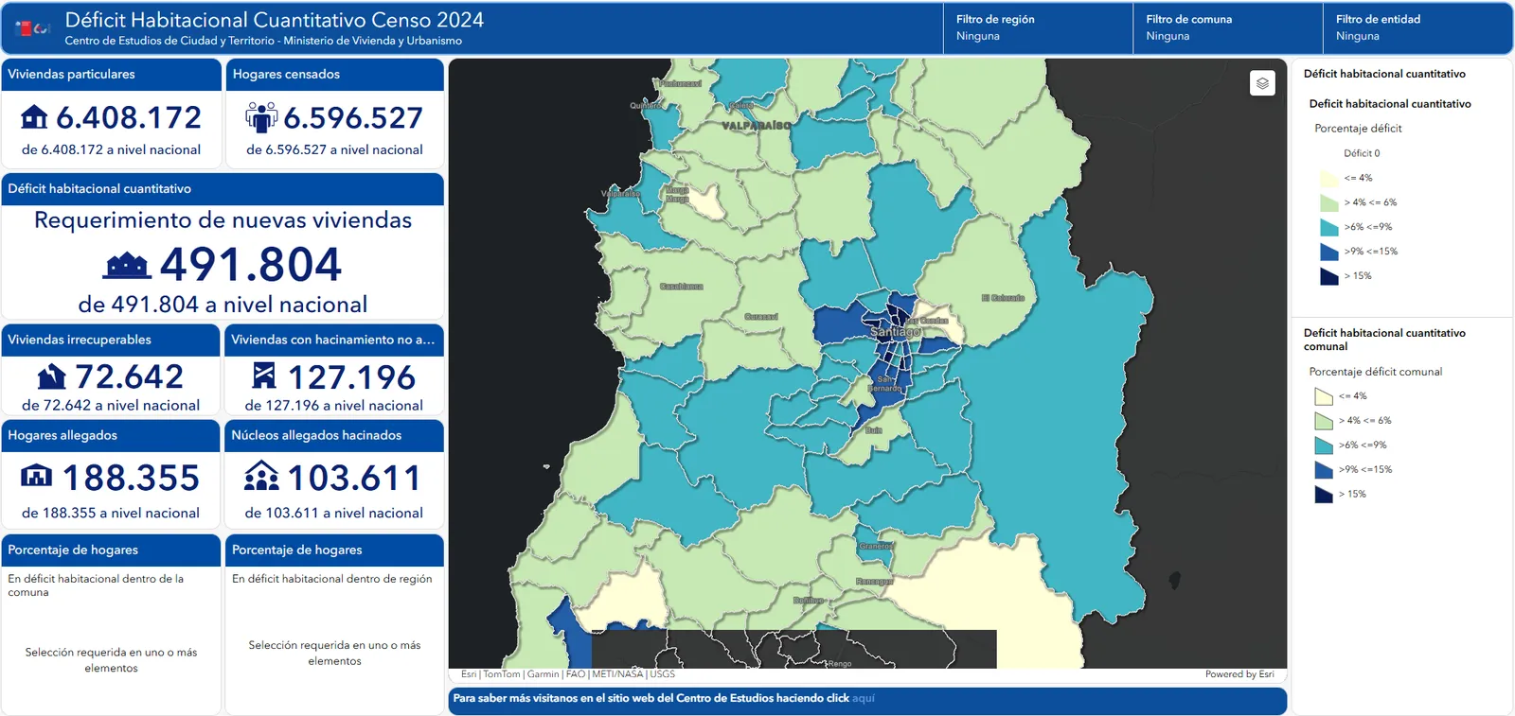
Task: Click the Rancagua label on the map
Action: [874, 582]
